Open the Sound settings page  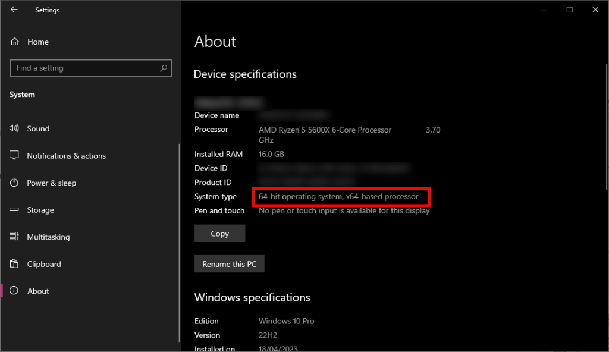coord(38,128)
